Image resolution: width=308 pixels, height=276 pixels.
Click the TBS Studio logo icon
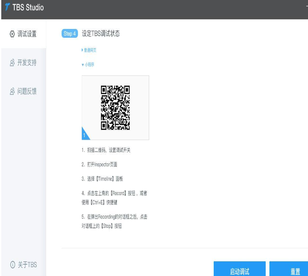point(8,7)
